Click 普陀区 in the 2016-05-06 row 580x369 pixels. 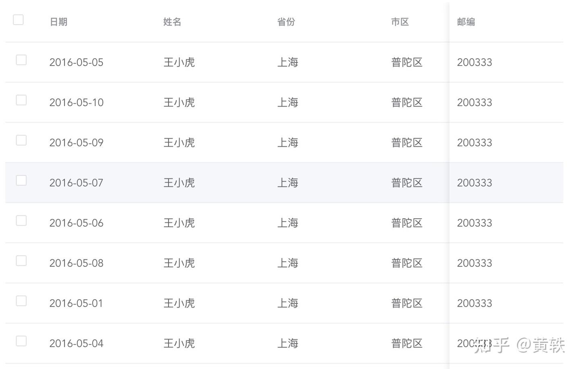pyautogui.click(x=407, y=223)
